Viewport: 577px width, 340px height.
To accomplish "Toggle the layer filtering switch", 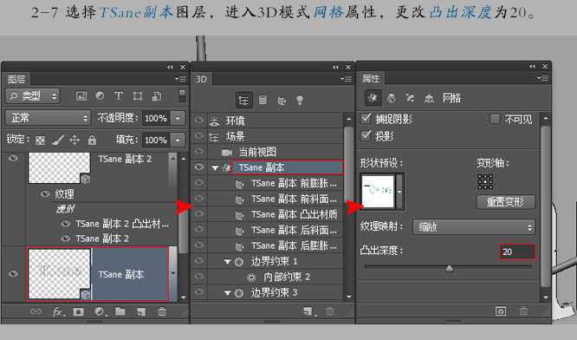I will pyautogui.click(x=182, y=95).
